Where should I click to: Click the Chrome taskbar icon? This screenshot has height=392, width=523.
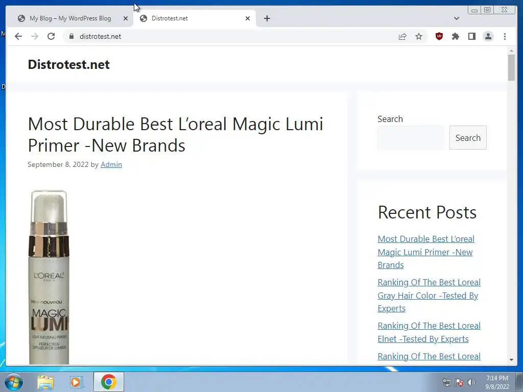click(x=109, y=382)
